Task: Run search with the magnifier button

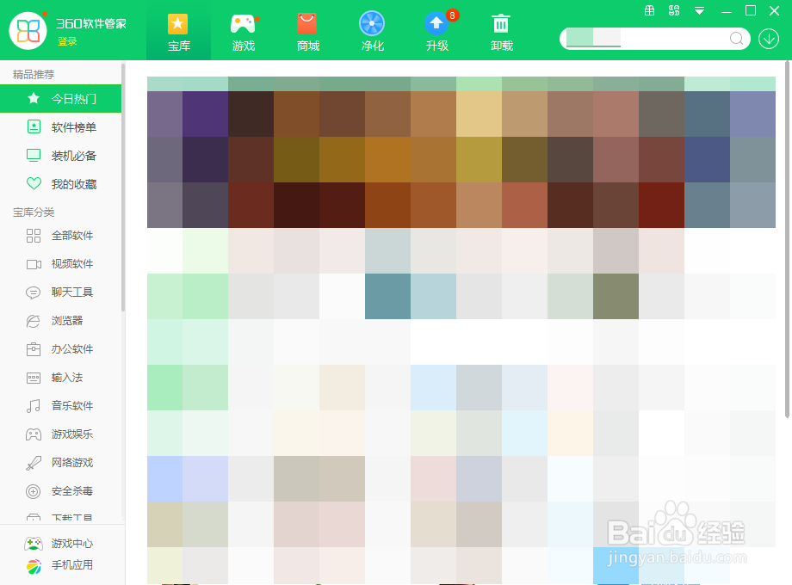Action: [736, 39]
